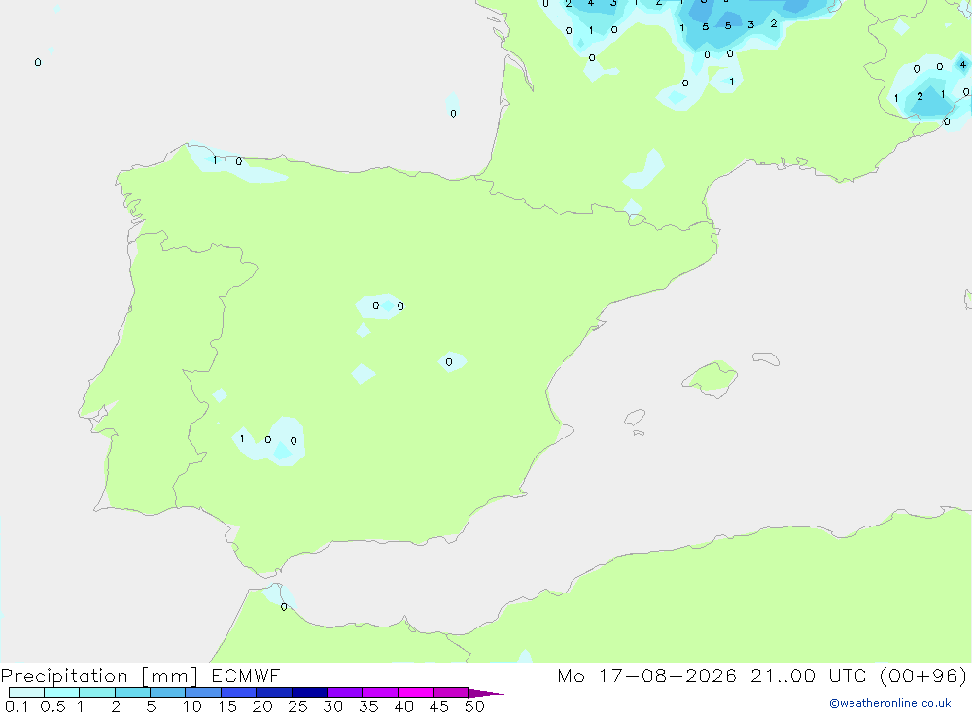This screenshot has width=972, height=712.
Task: Pick the 2–5 mm light blue legend swatch
Action: pos(132,693)
